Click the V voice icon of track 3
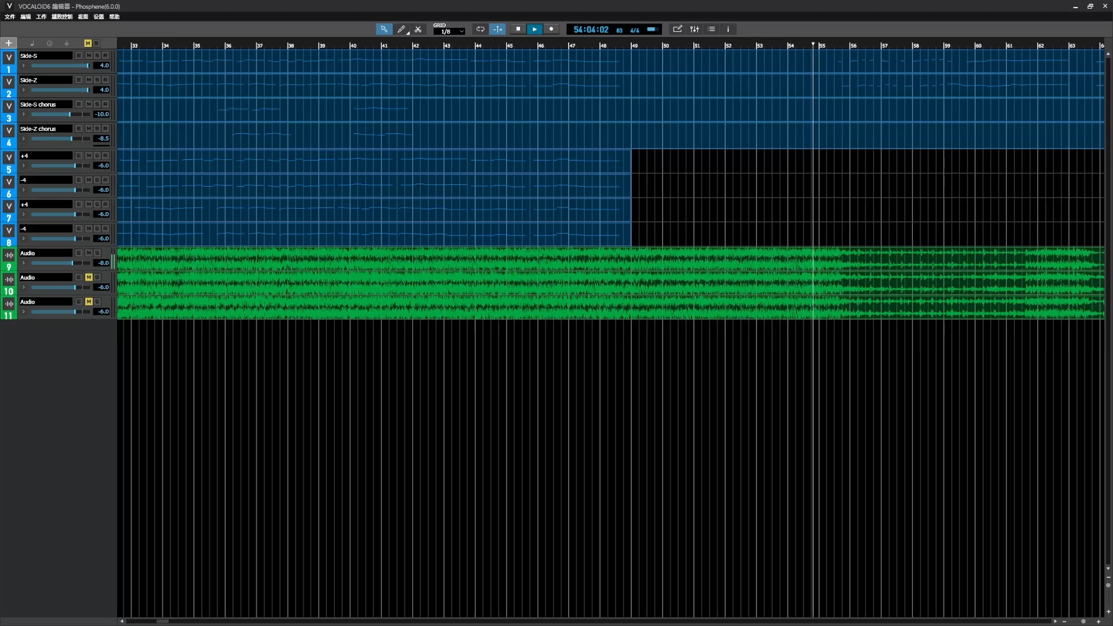Viewport: 1113px width, 626px height. pos(9,106)
